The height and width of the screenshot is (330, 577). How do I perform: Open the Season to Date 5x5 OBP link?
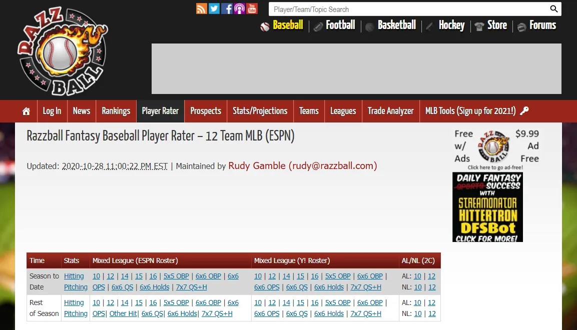tap(176, 276)
